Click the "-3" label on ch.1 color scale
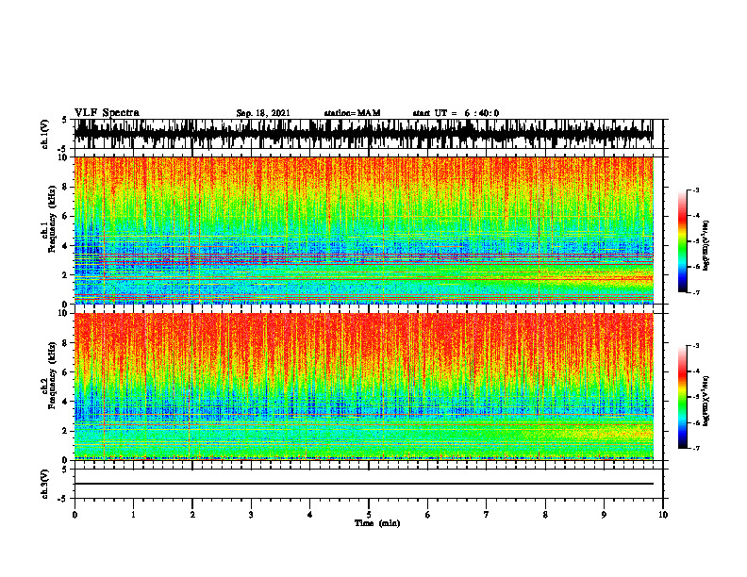This screenshot has height=577, width=747. click(x=696, y=190)
